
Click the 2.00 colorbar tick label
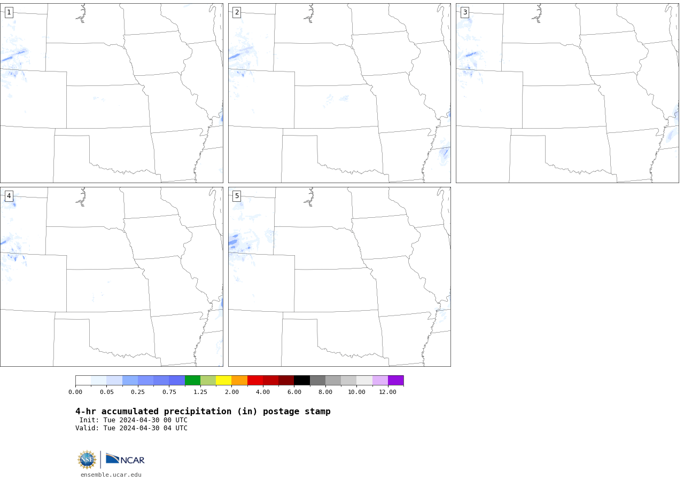(232, 392)
